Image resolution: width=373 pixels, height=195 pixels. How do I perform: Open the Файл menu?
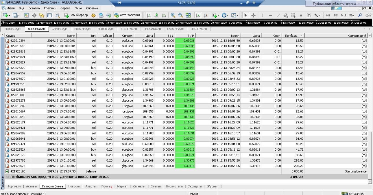click(x=11, y=8)
